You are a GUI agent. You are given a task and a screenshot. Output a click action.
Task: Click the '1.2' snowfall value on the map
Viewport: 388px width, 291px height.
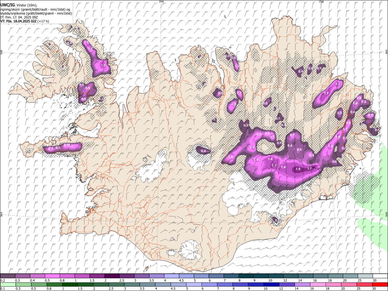338,84
